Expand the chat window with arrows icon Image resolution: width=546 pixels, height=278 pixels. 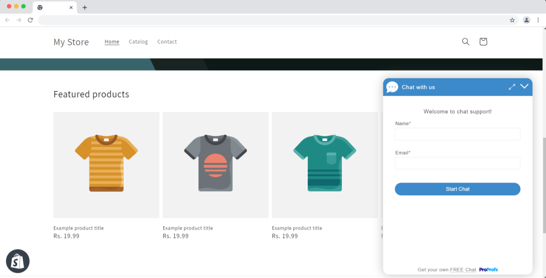(x=512, y=87)
